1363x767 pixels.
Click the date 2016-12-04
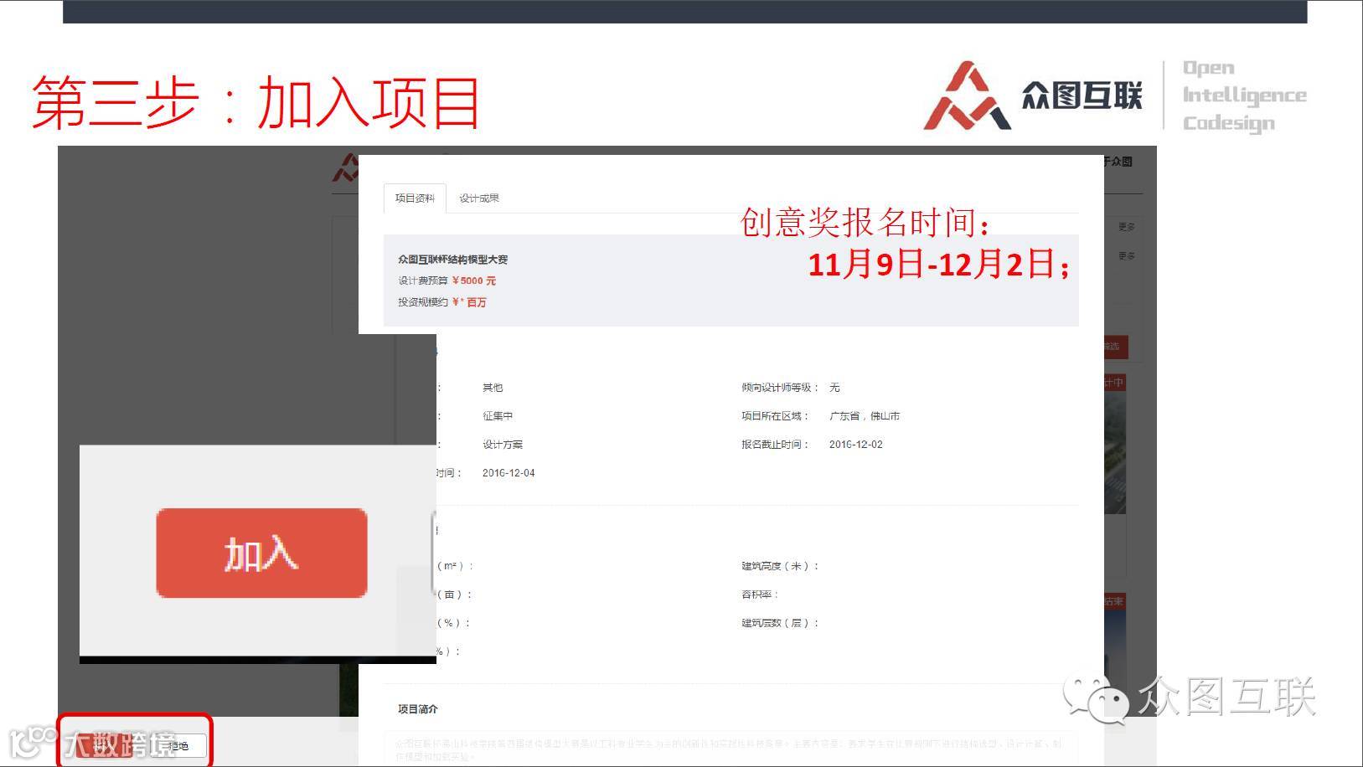pos(509,473)
